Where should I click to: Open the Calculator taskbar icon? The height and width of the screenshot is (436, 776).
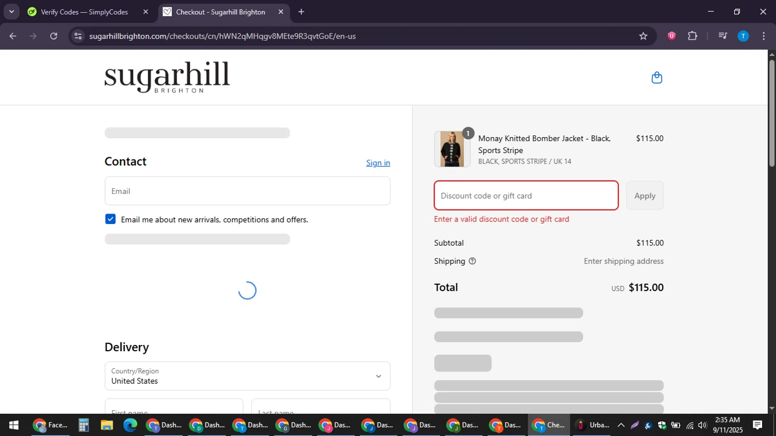(x=83, y=425)
